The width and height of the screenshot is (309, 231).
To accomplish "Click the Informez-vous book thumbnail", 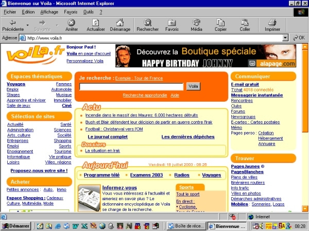I will 89,198.
